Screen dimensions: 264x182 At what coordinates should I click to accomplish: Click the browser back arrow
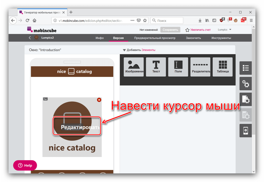[13, 21]
